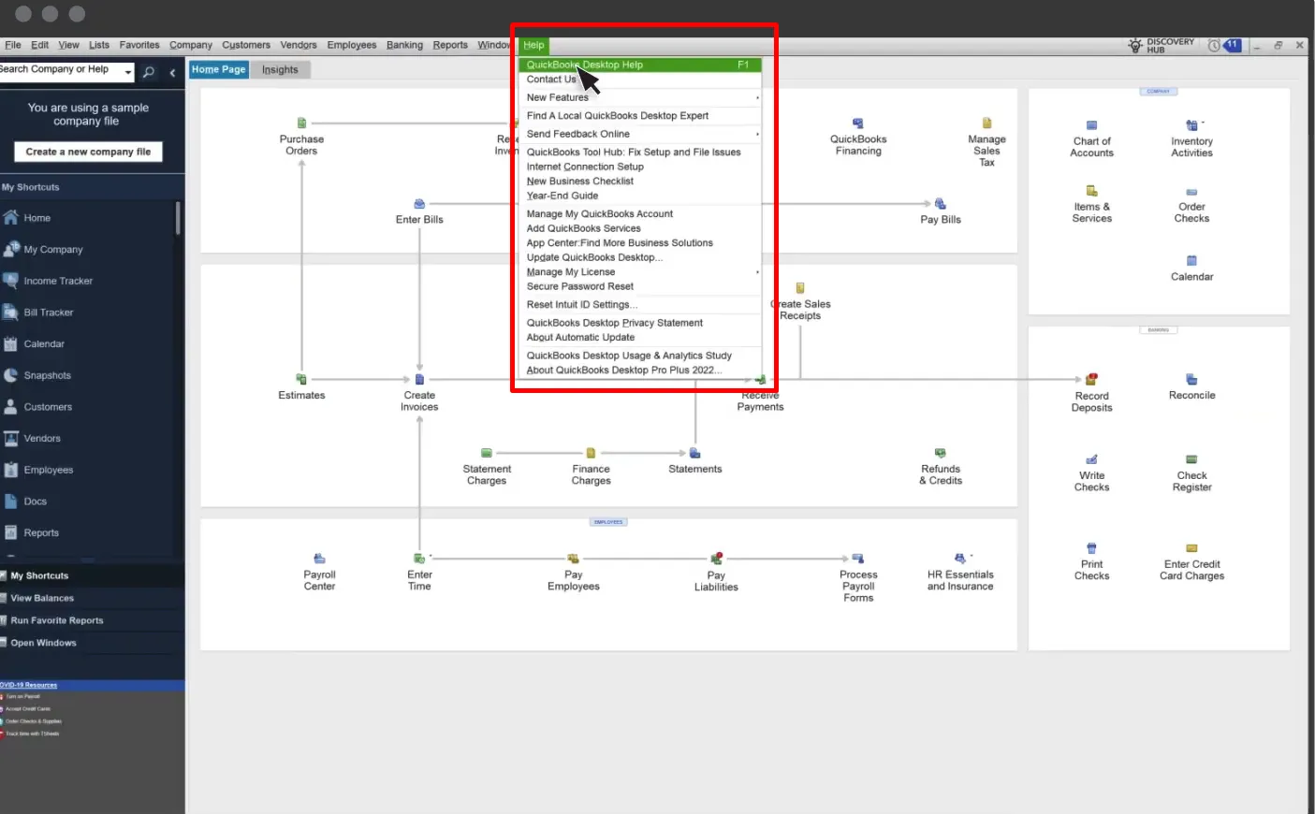Screen dimensions: 1315x814
Task: Click the Check Register icon
Action: pyautogui.click(x=1191, y=459)
